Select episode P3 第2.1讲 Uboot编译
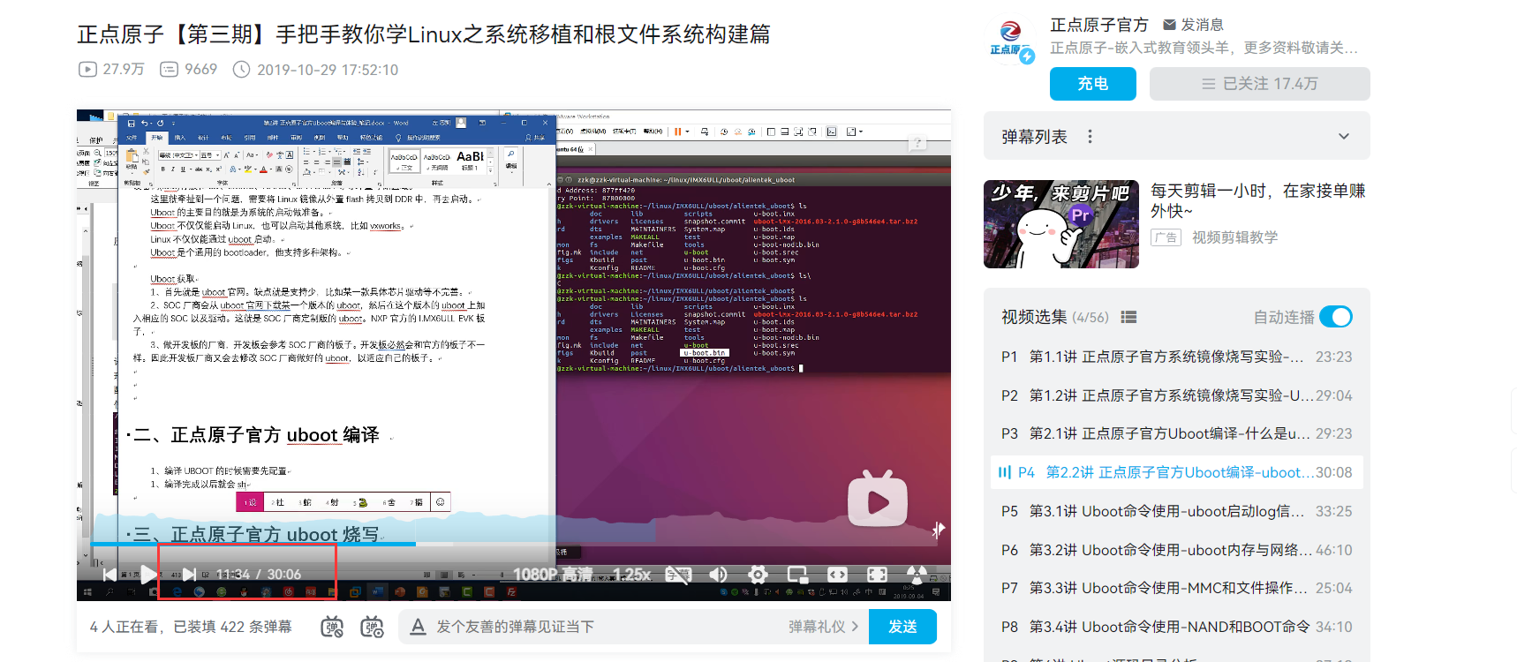 (x=1177, y=433)
